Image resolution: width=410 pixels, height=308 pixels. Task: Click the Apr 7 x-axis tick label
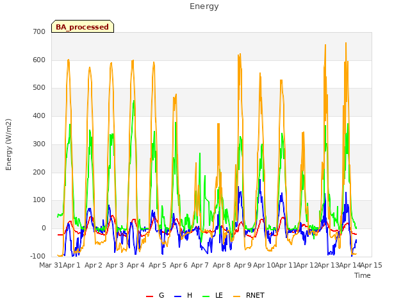pyautogui.click(x=200, y=265)
